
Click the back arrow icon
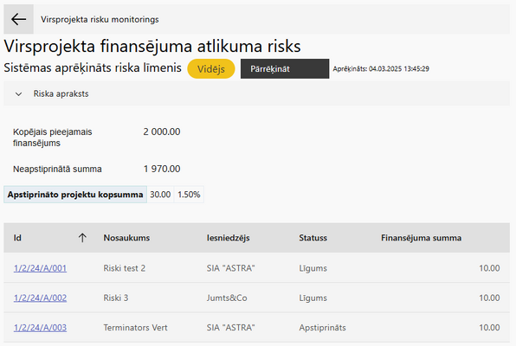[x=18, y=19]
